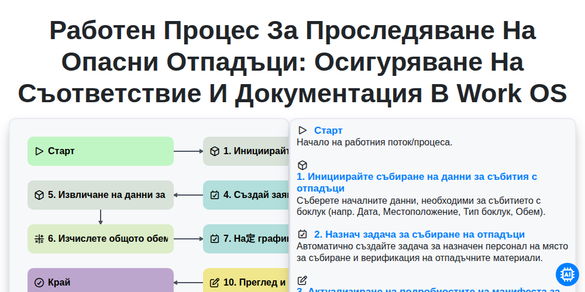This screenshot has width=585, height=292.
Task: Click the cube icon above step 1 heading
Action: click(x=302, y=165)
